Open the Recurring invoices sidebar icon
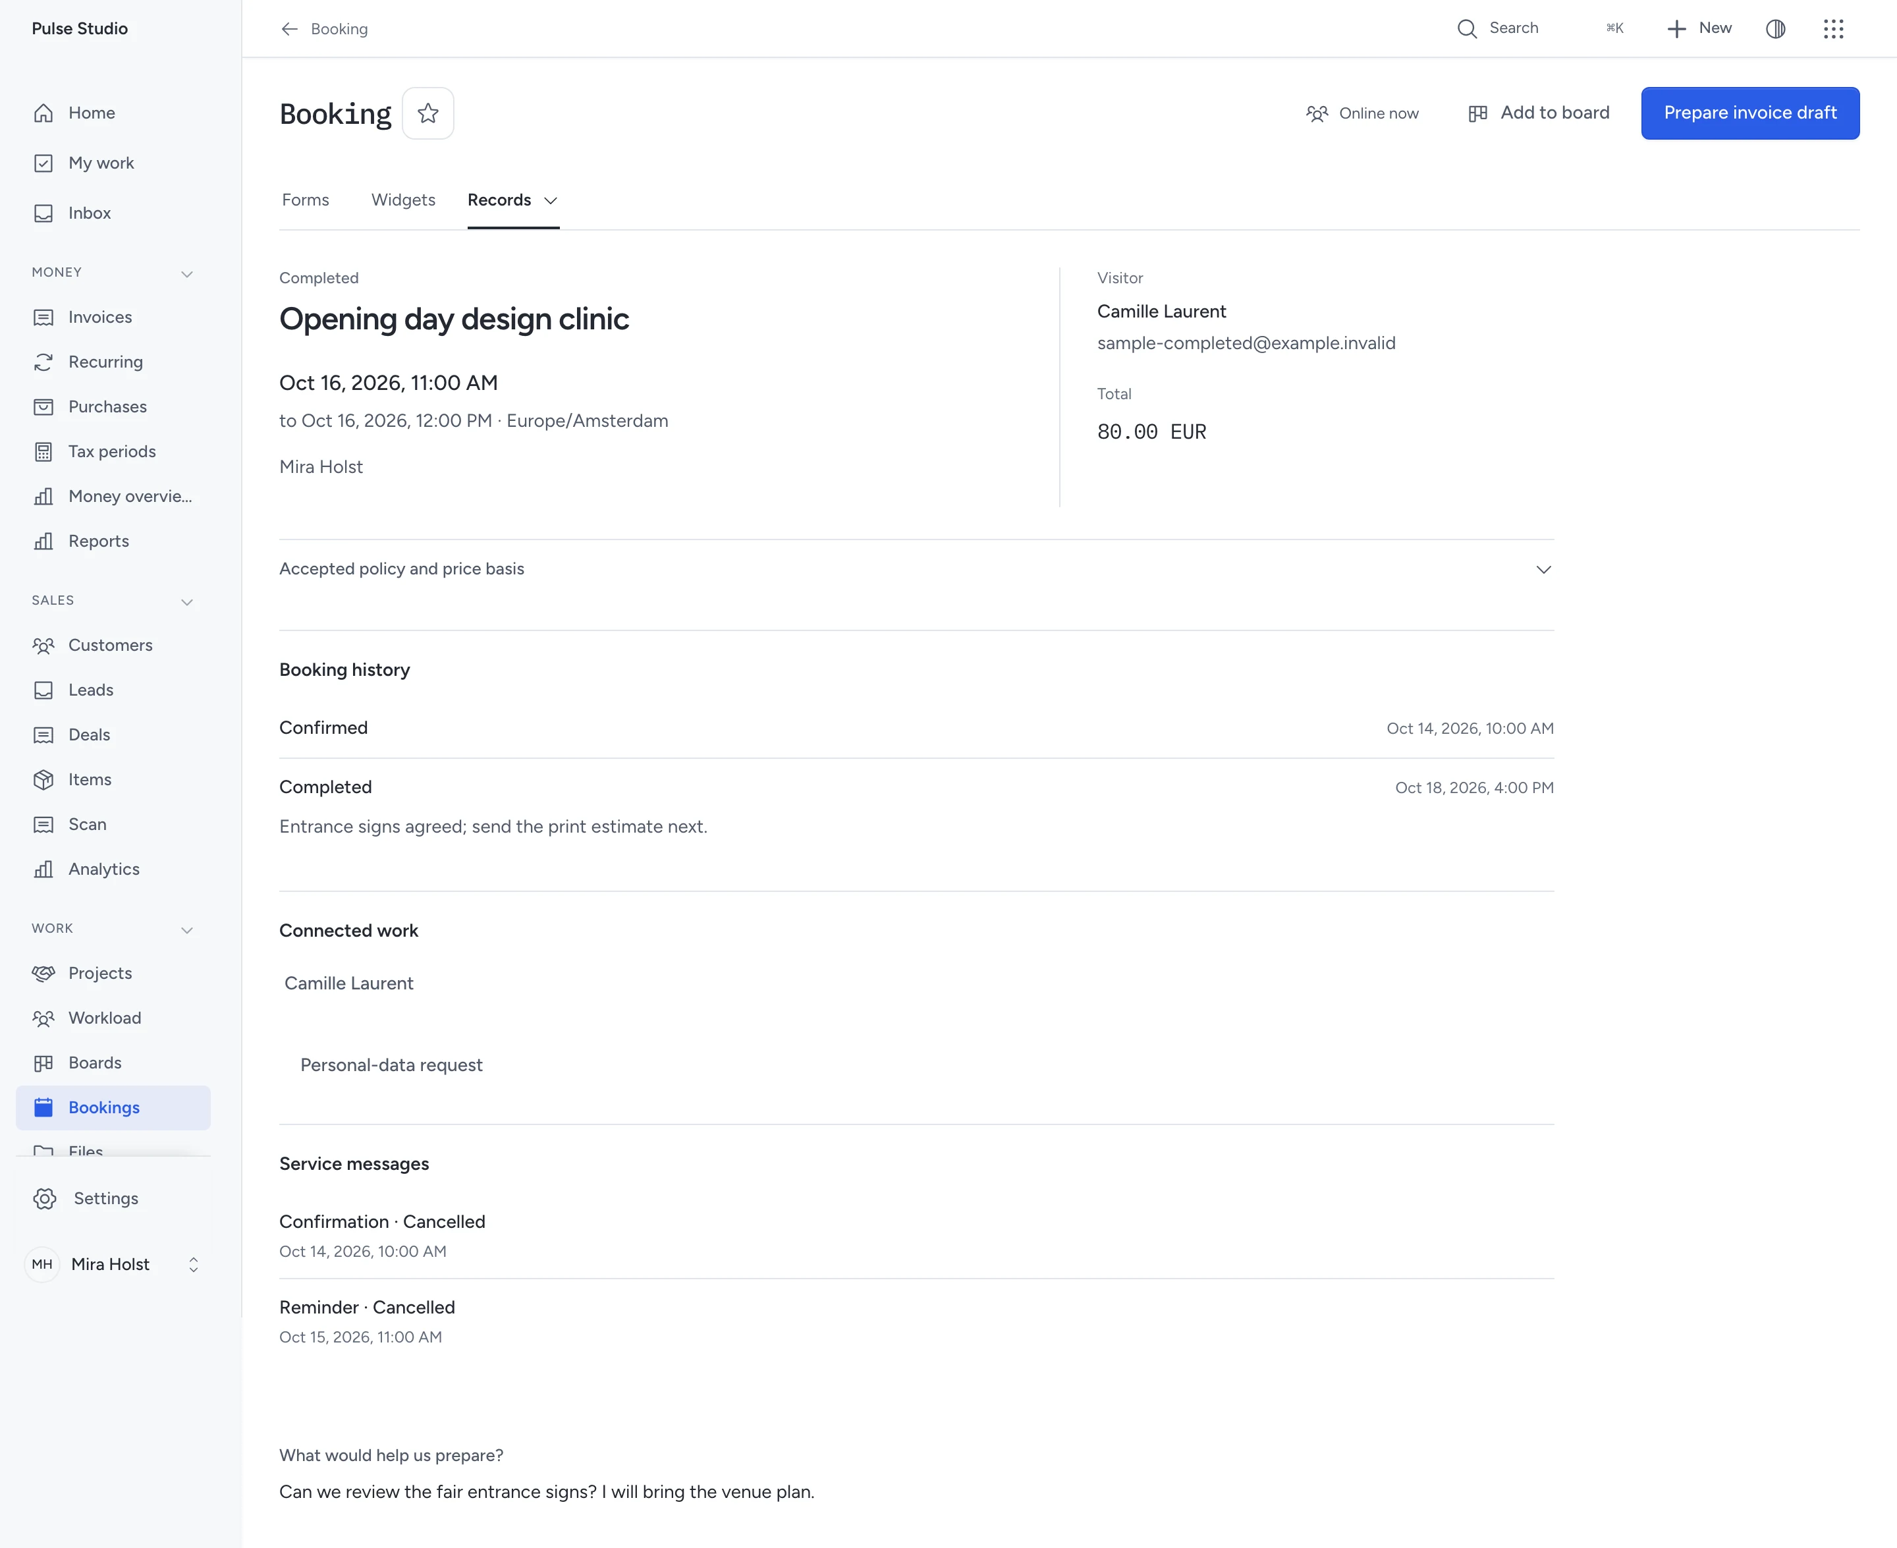The image size is (1897, 1548). (43, 362)
